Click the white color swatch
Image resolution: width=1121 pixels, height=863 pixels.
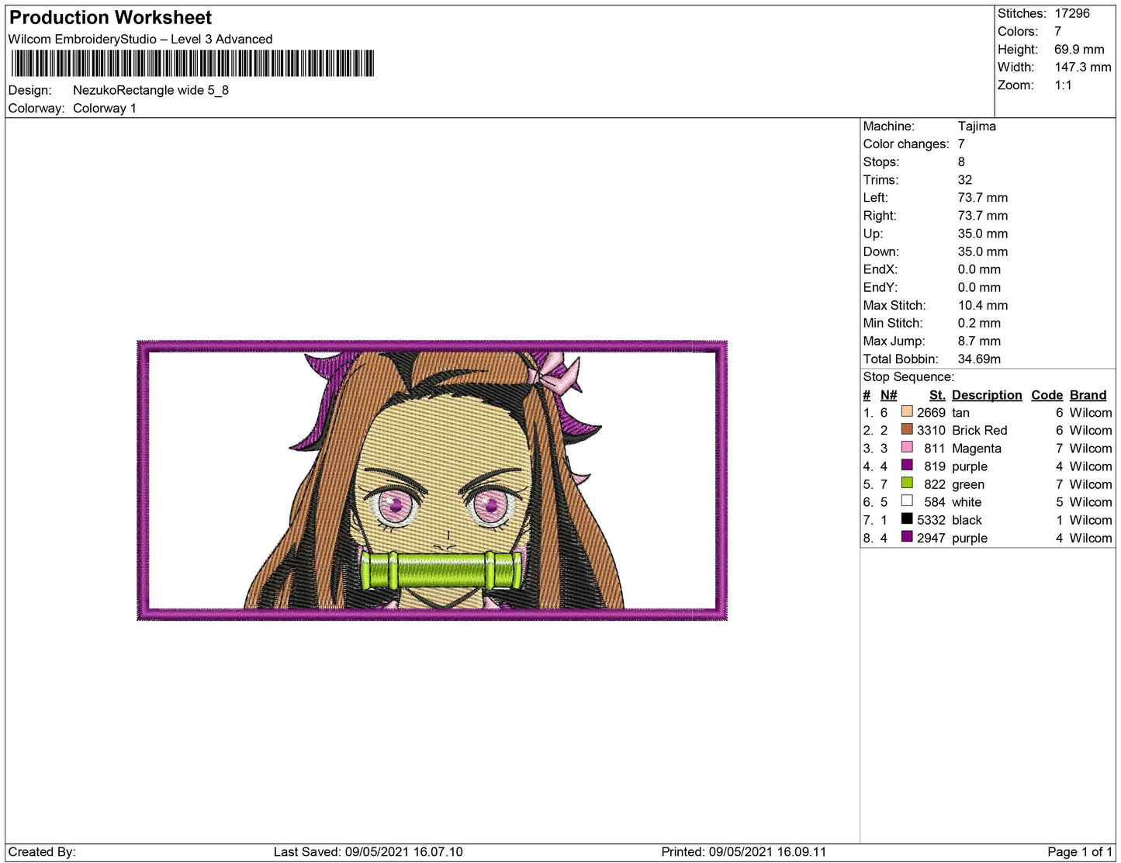pyautogui.click(x=907, y=501)
